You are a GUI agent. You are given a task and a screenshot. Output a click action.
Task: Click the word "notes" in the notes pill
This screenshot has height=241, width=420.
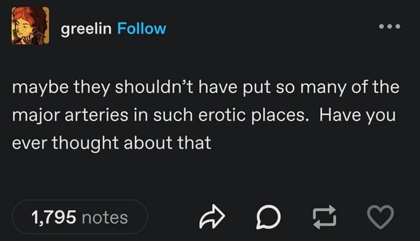click(105, 217)
